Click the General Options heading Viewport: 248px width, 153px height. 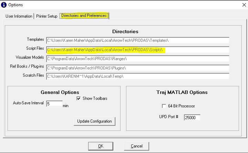click(60, 92)
